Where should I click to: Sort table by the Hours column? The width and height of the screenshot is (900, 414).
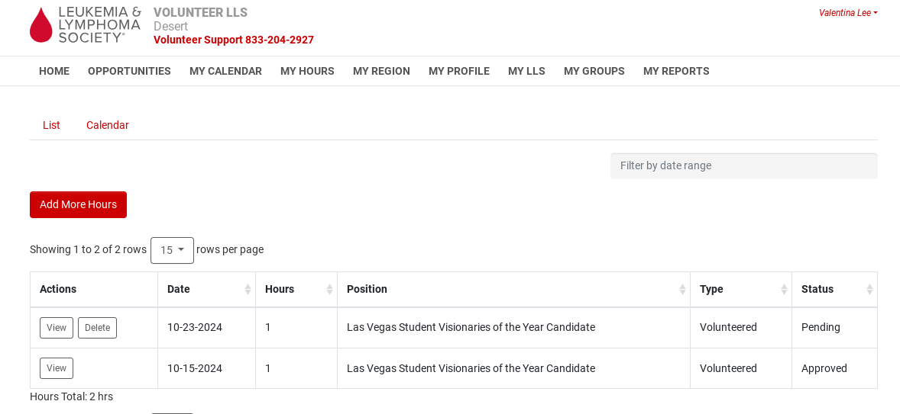point(296,290)
